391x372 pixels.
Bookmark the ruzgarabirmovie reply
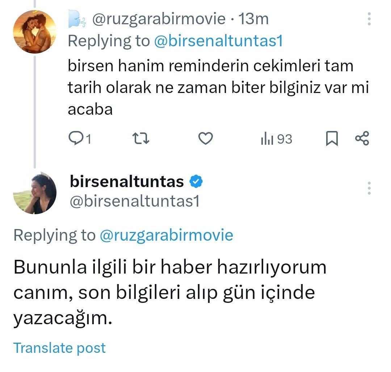click(332, 139)
